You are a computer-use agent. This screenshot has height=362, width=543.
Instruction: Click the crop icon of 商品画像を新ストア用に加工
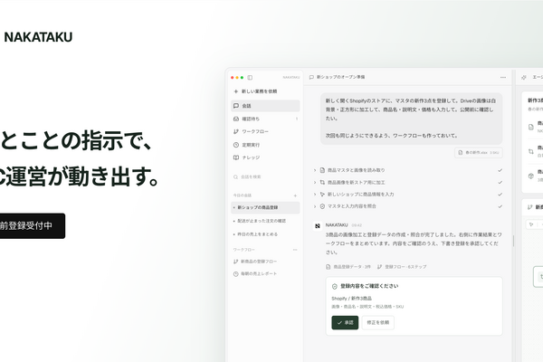322,183
